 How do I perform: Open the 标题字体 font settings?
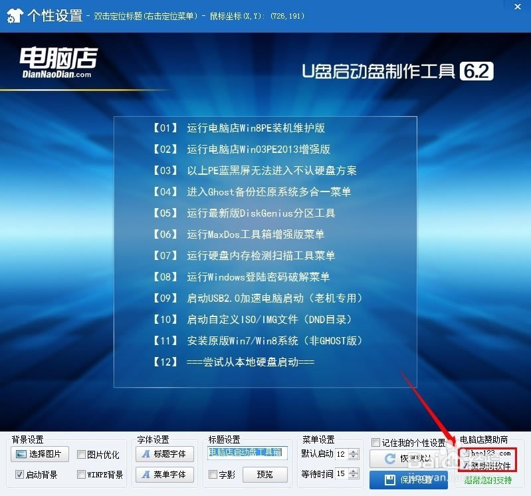[165, 454]
